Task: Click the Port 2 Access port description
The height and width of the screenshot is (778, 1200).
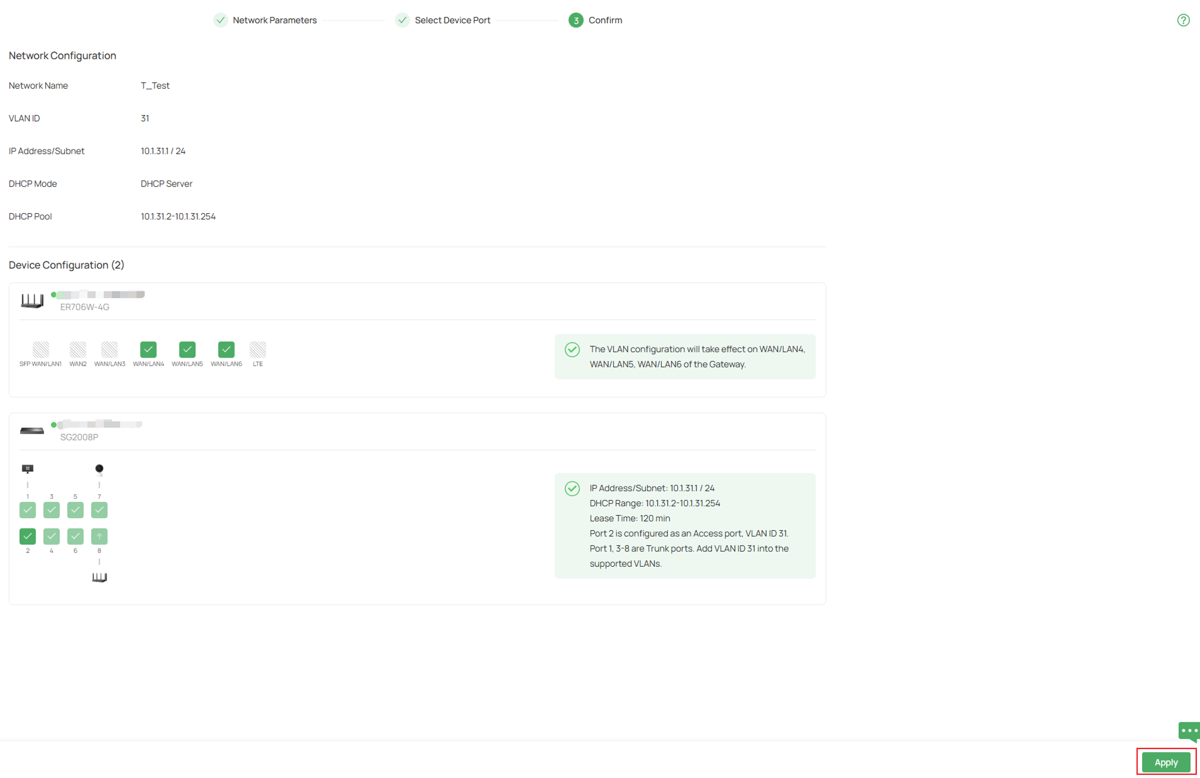Action: pyautogui.click(x=689, y=533)
